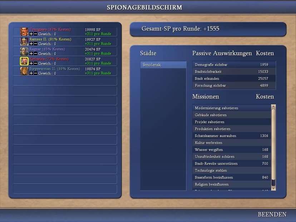Screen dimensions: 296x222
Task: Select mission Wasser vergiften
Action: pyautogui.click(x=232, y=150)
